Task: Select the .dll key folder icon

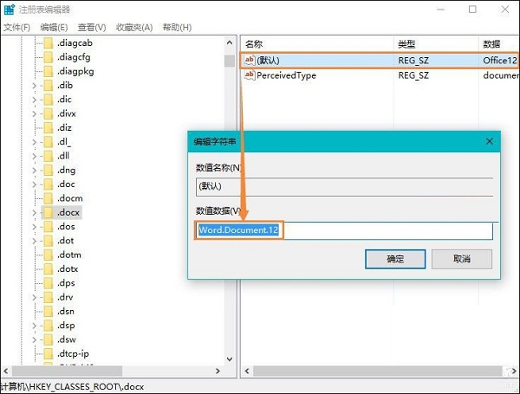Action: (48, 156)
